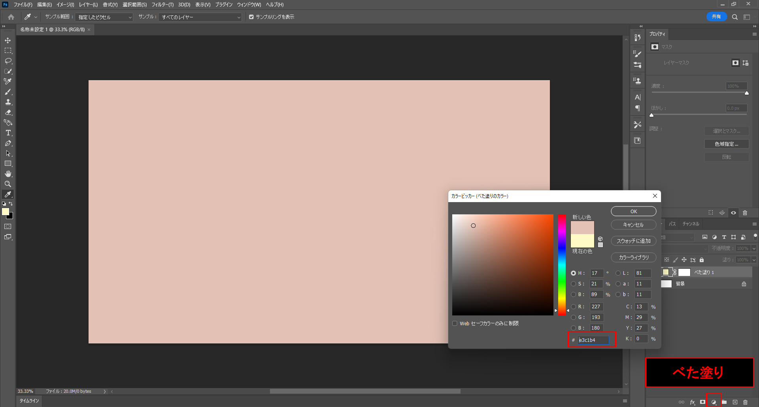
Task: Click the スウォッチに追加 button
Action: point(633,241)
